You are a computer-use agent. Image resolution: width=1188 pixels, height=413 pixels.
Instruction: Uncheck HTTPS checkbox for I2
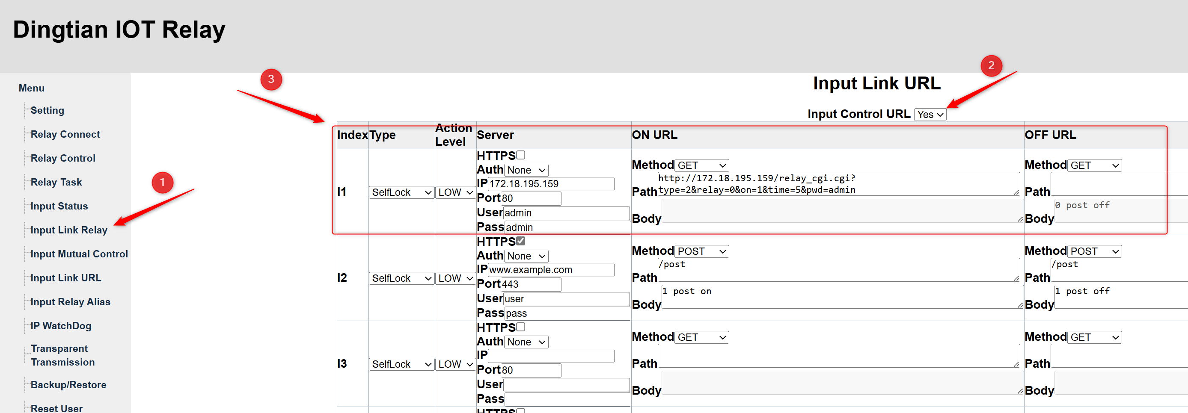tap(521, 241)
